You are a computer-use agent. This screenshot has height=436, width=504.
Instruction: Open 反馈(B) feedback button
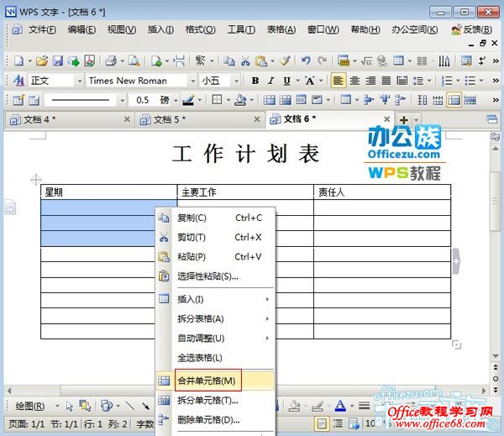[471, 30]
